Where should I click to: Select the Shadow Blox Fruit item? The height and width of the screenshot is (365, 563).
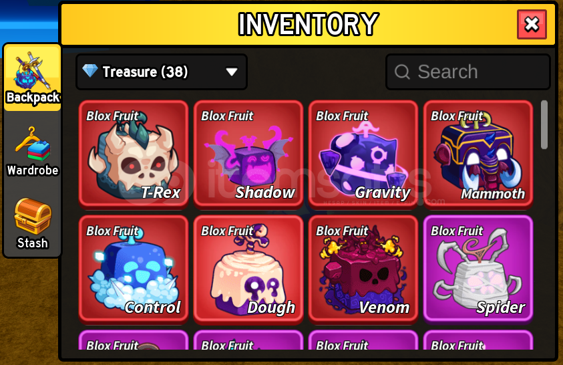[x=248, y=154]
